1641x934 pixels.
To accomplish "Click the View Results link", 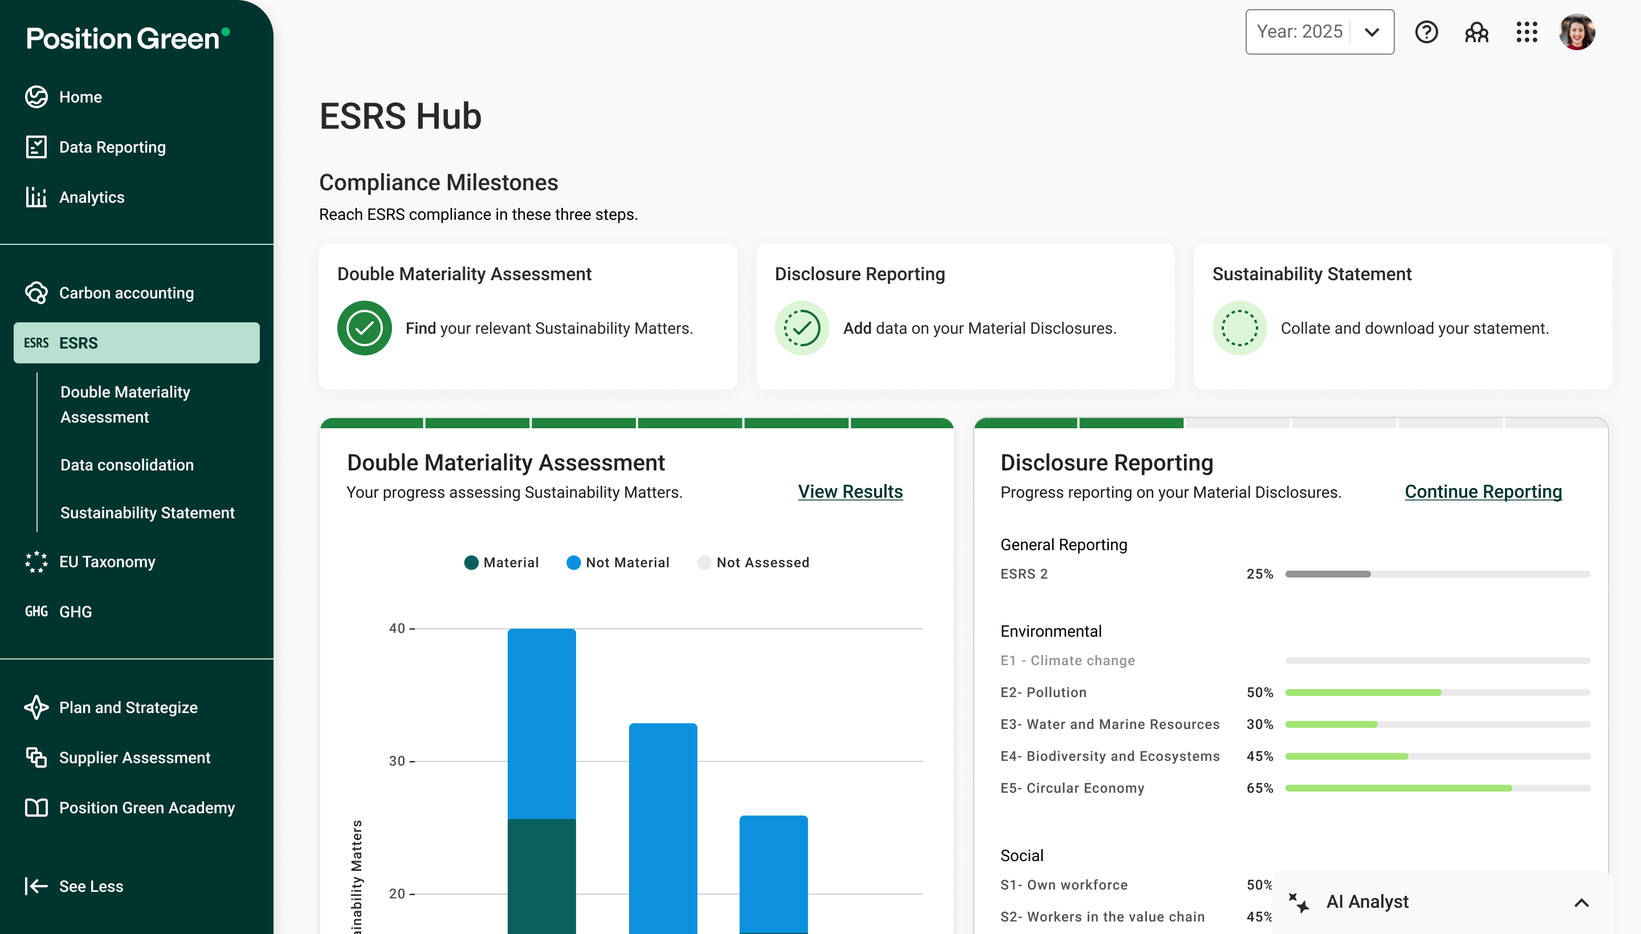I will click(x=850, y=491).
